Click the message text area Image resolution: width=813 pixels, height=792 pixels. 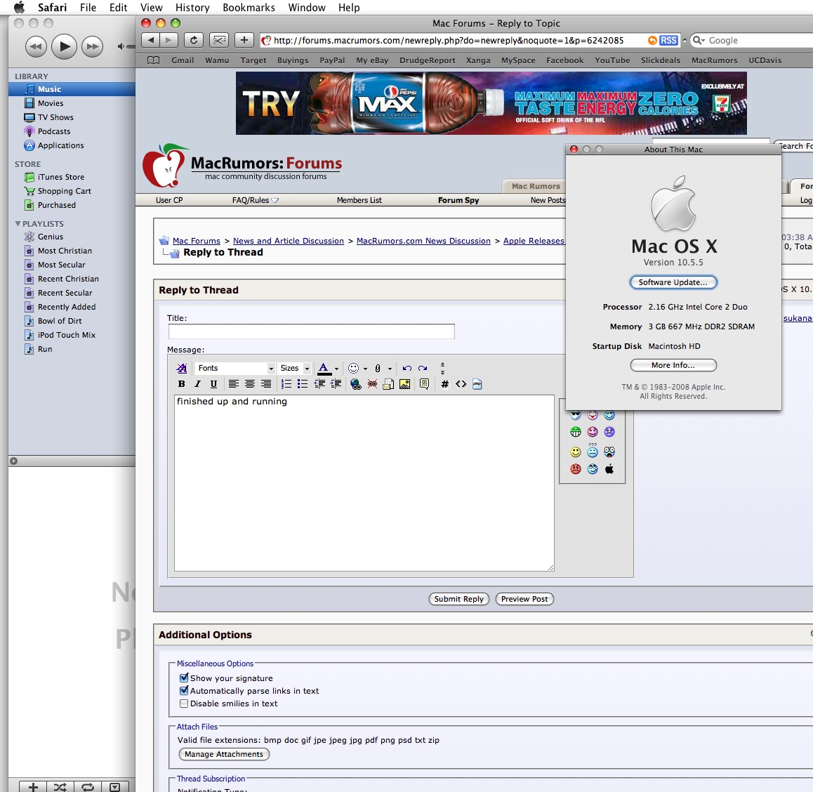tap(364, 483)
